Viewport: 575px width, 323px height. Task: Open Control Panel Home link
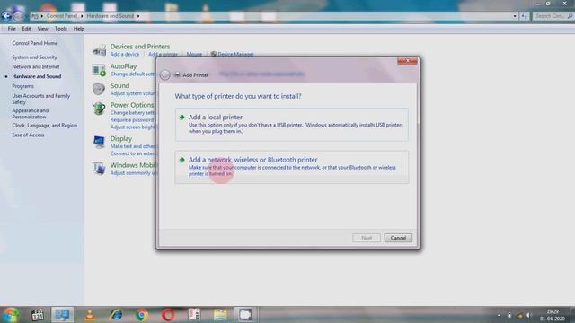35,43
